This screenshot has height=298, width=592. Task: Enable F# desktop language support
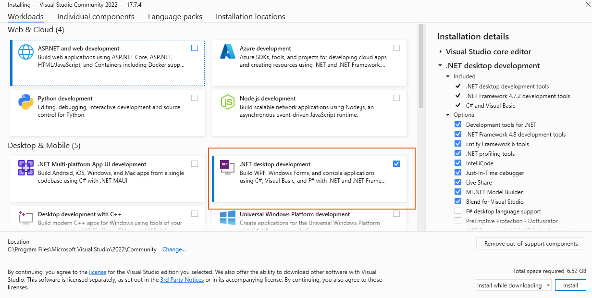tap(458, 211)
